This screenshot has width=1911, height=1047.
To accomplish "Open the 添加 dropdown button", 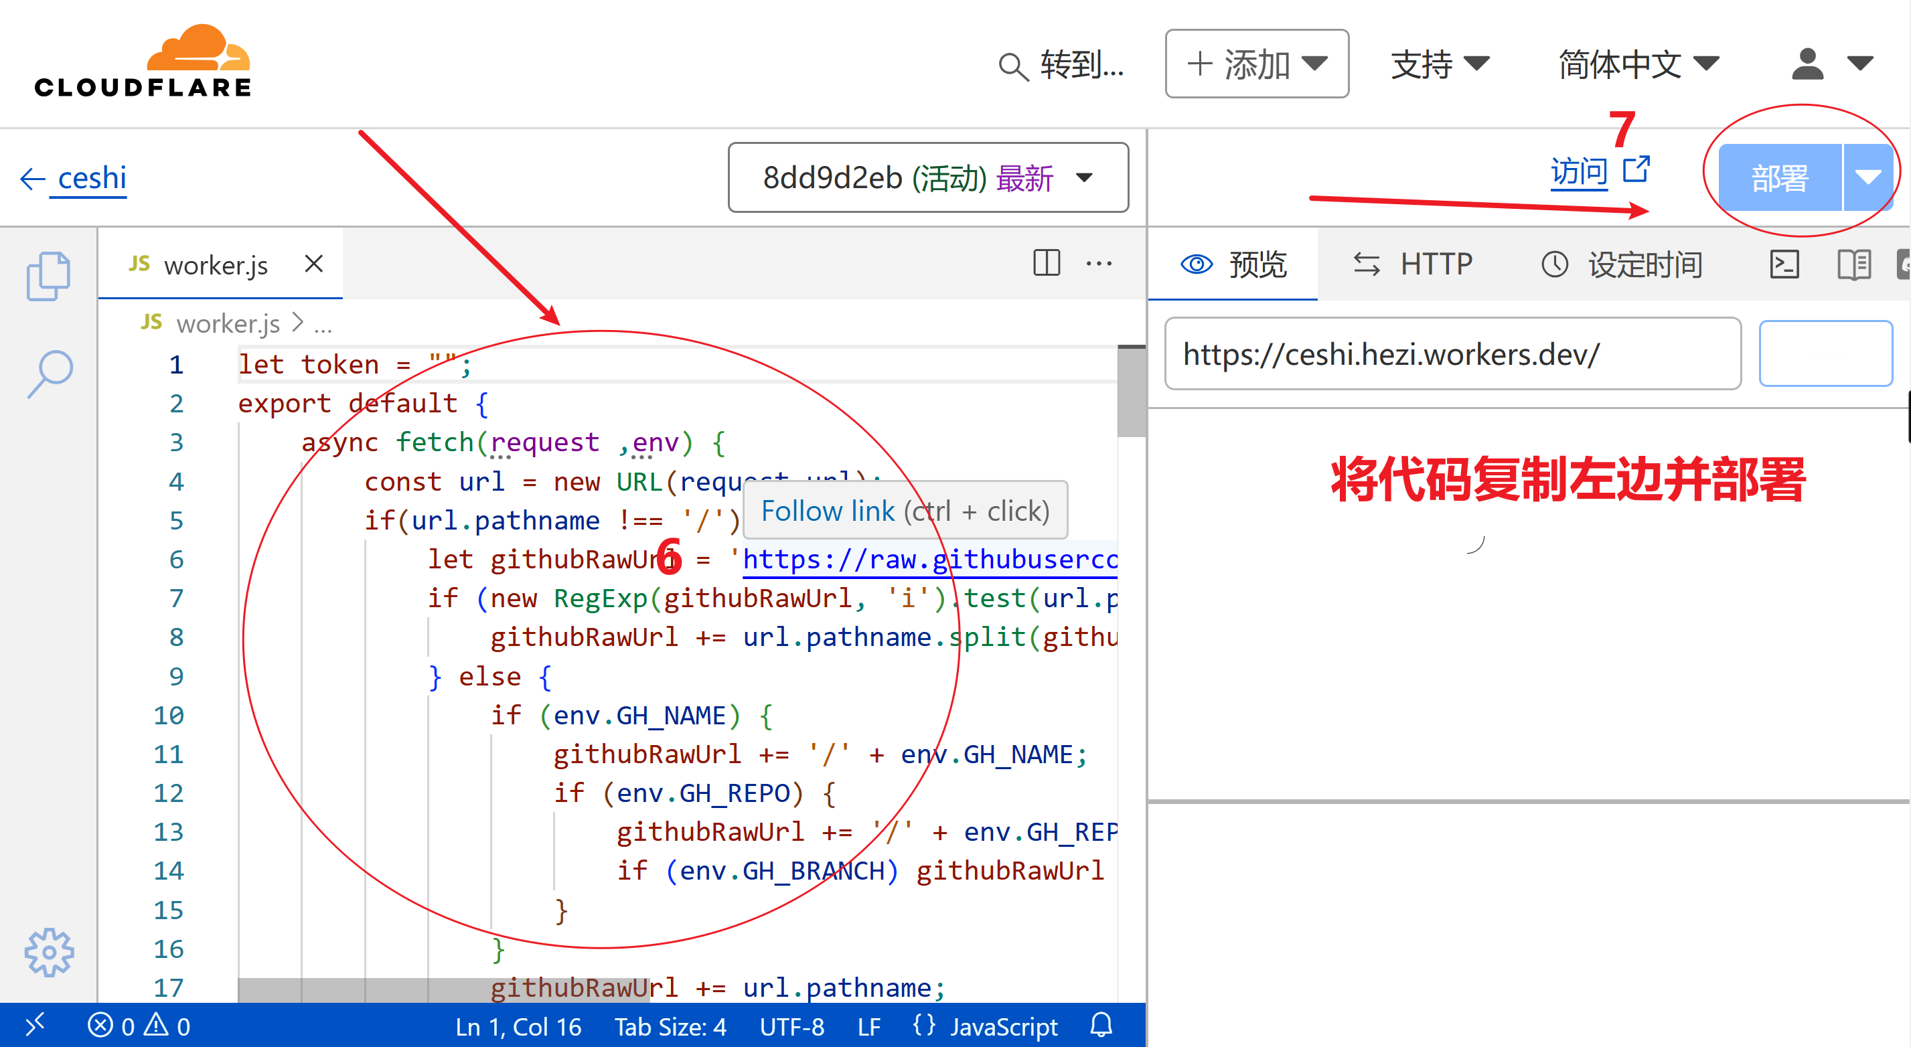I will (x=1257, y=64).
